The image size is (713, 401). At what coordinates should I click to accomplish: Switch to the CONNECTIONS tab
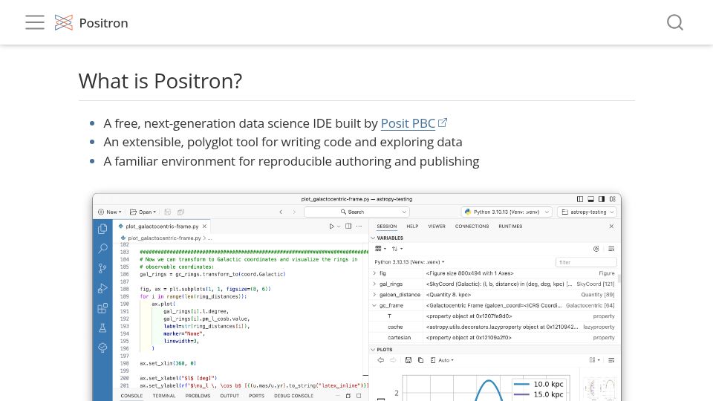coord(472,226)
